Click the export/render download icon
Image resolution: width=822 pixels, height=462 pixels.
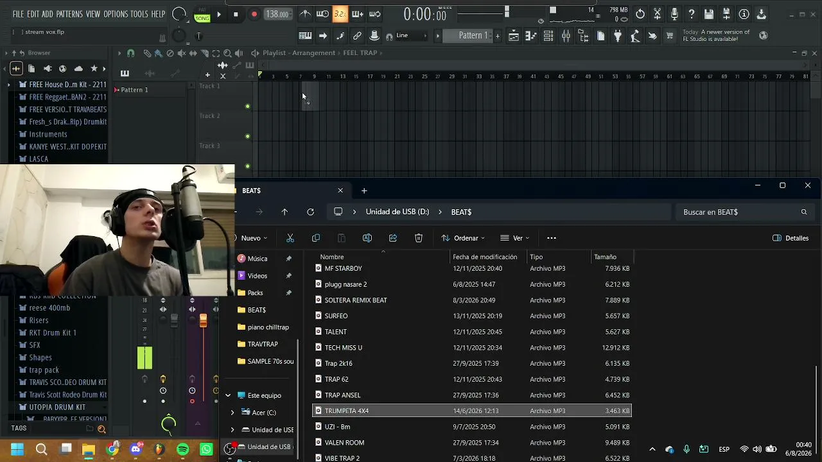pos(761,14)
